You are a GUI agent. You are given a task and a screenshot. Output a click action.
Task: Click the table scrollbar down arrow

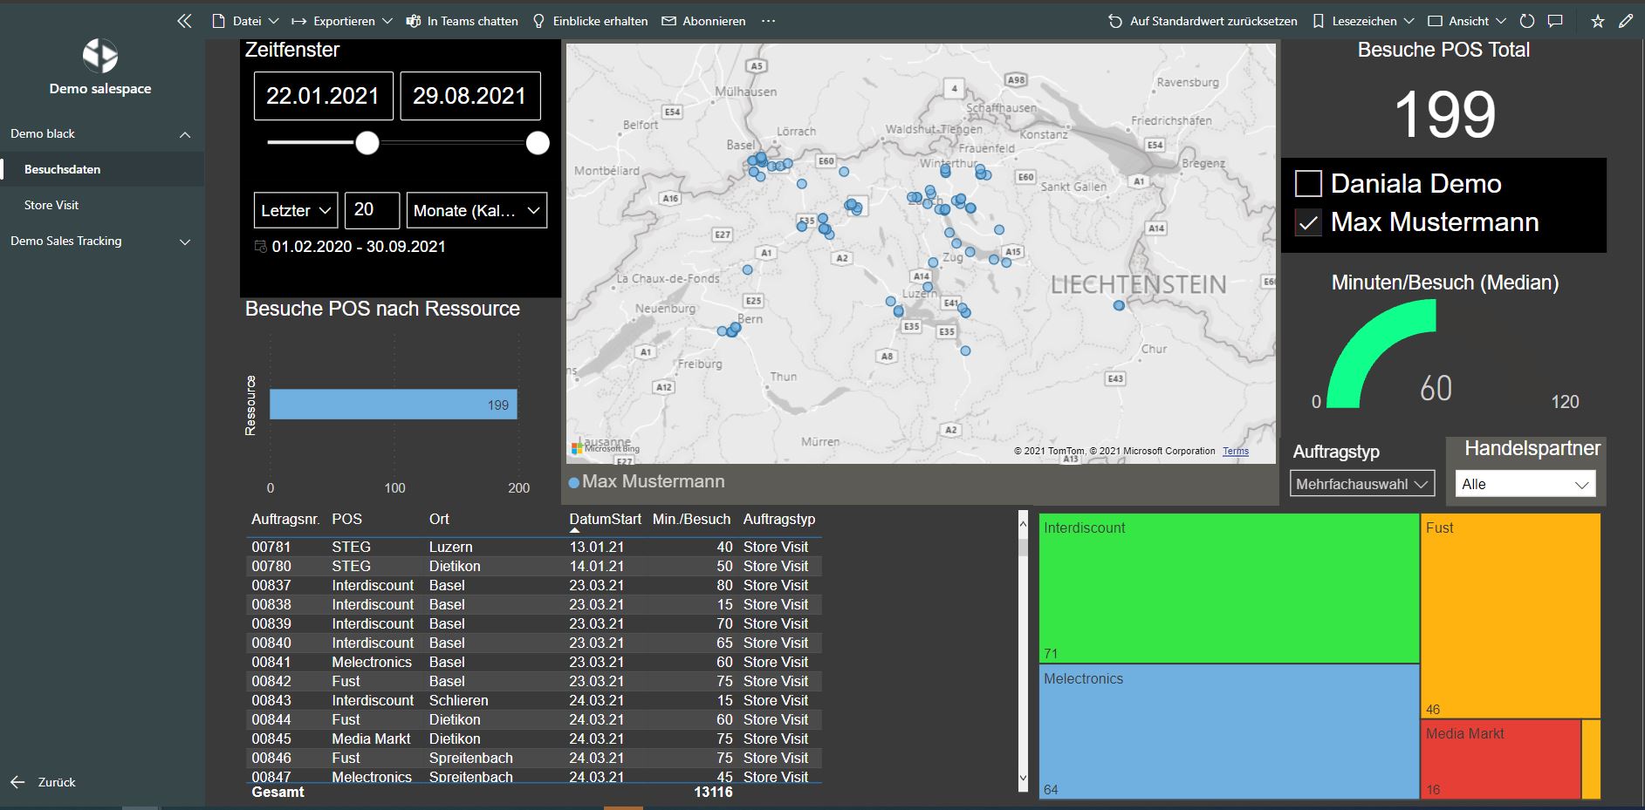click(x=1023, y=778)
